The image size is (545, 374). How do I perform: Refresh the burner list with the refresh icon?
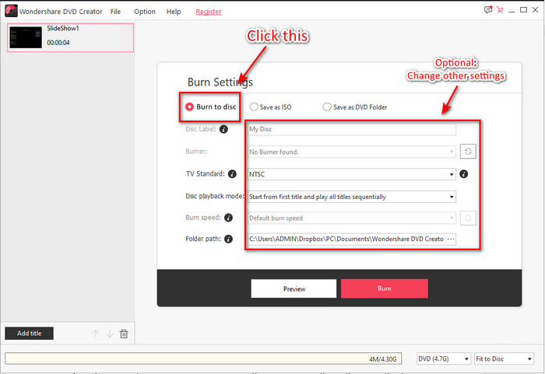click(x=468, y=152)
